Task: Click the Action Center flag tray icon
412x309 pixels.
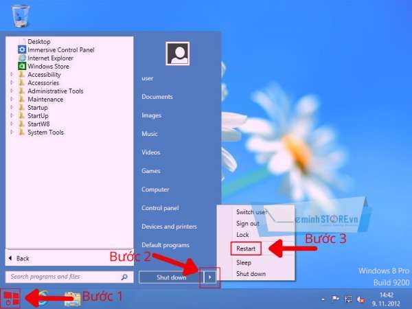Action: click(336, 299)
